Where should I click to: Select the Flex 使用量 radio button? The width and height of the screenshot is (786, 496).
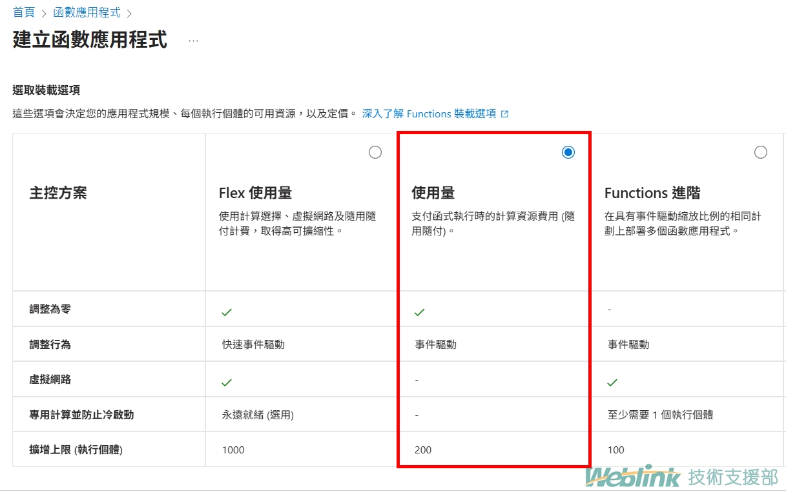point(375,152)
